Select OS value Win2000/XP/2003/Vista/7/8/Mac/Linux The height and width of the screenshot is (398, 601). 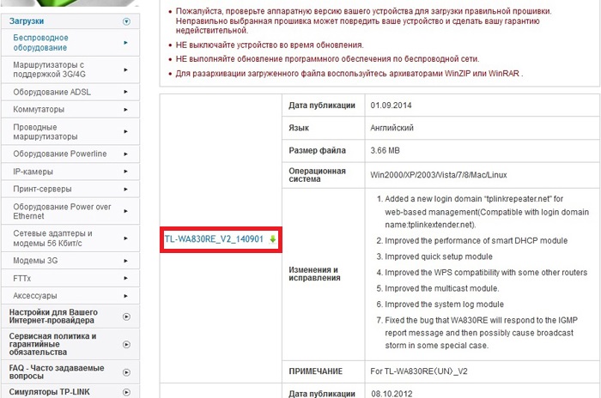tap(439, 175)
